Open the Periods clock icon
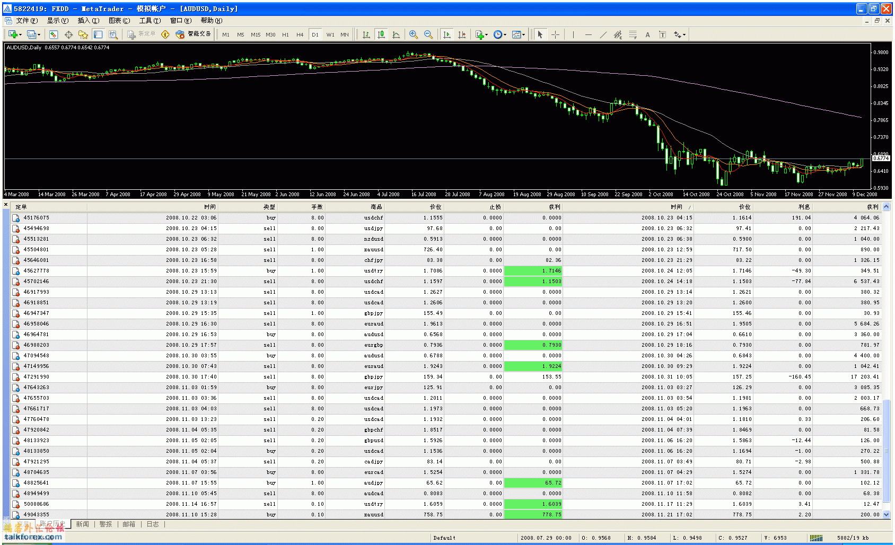 498,34
